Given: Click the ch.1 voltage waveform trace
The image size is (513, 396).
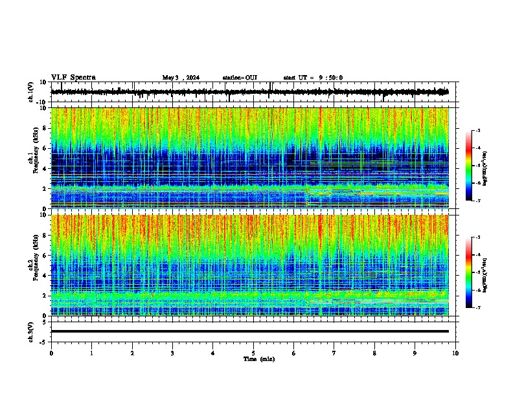Looking at the screenshot, I should coord(249,92).
